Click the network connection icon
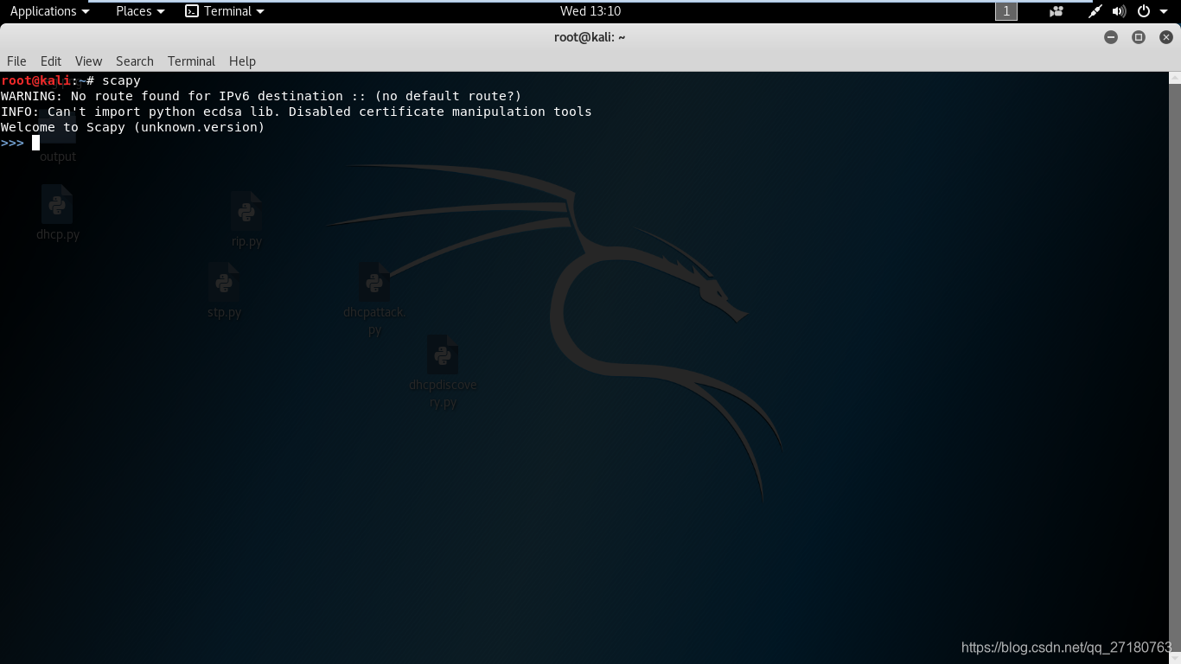Image resolution: width=1181 pixels, height=664 pixels. point(1095,11)
